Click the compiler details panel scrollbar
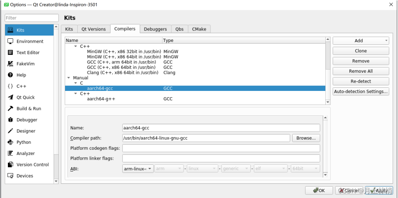 [325, 146]
